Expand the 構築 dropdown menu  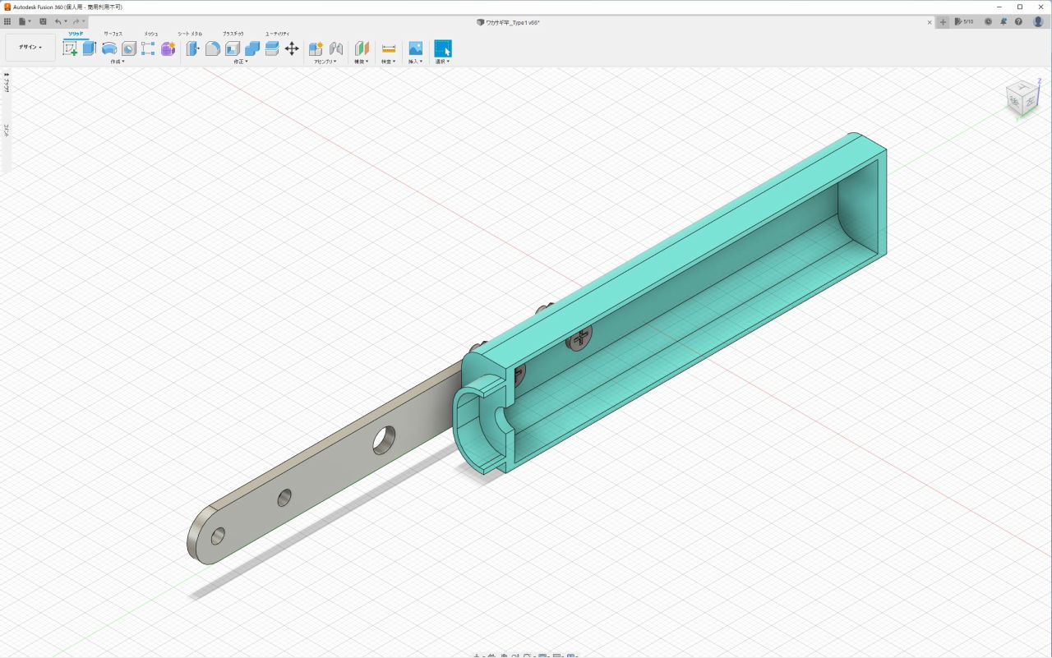[x=362, y=62]
